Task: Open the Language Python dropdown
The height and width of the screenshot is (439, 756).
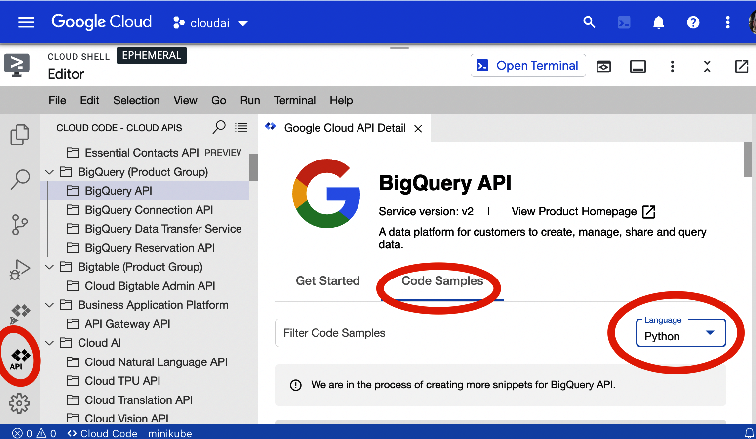Action: (681, 333)
